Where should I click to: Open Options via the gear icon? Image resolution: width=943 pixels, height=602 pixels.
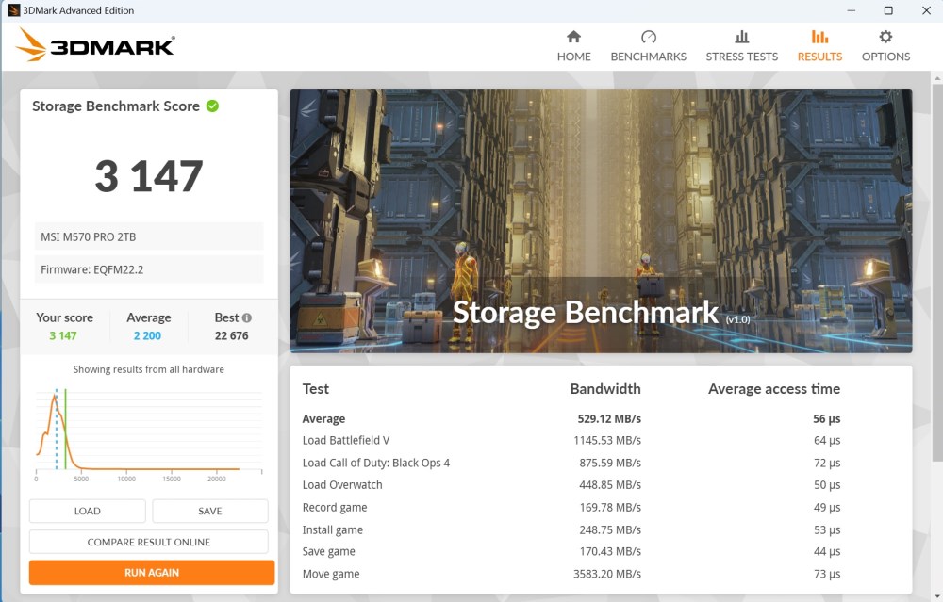885,37
